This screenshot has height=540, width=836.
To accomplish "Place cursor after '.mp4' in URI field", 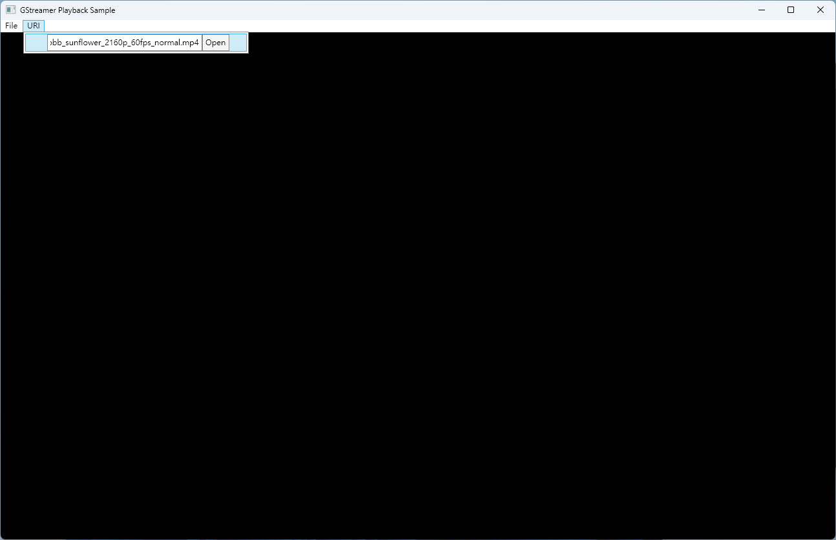I will 200,43.
